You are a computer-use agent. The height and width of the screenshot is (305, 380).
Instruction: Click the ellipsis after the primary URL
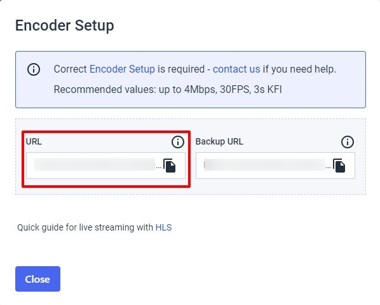click(x=158, y=167)
